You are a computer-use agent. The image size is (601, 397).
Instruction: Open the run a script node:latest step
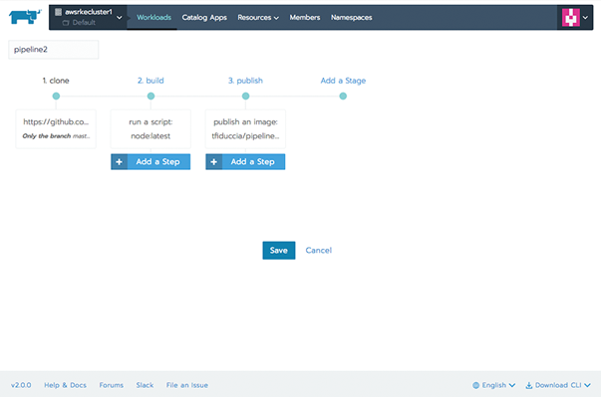[150, 129]
